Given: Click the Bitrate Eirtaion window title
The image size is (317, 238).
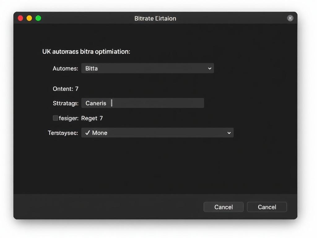Looking at the screenshot, I should coord(155,18).
